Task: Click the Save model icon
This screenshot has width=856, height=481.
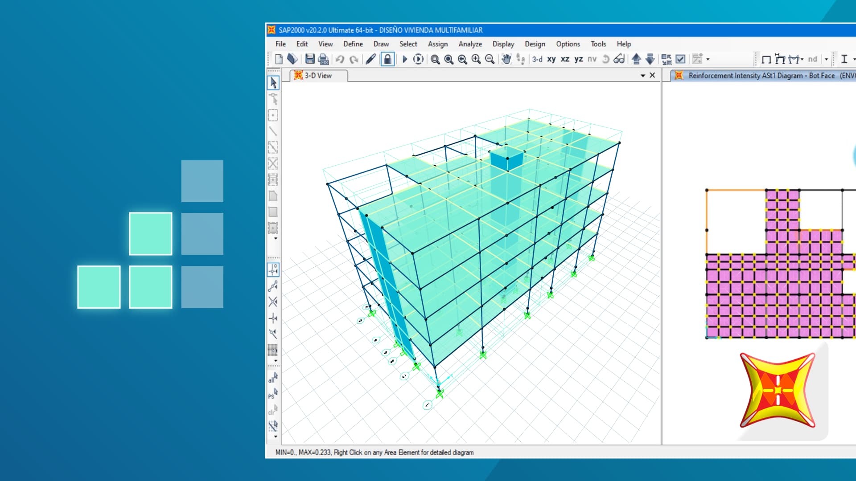Action: coord(309,59)
